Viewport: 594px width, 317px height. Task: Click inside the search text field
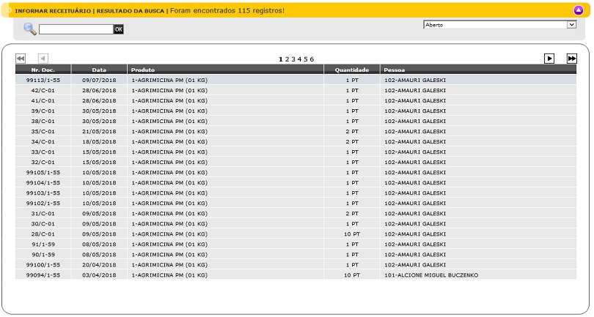tap(76, 29)
